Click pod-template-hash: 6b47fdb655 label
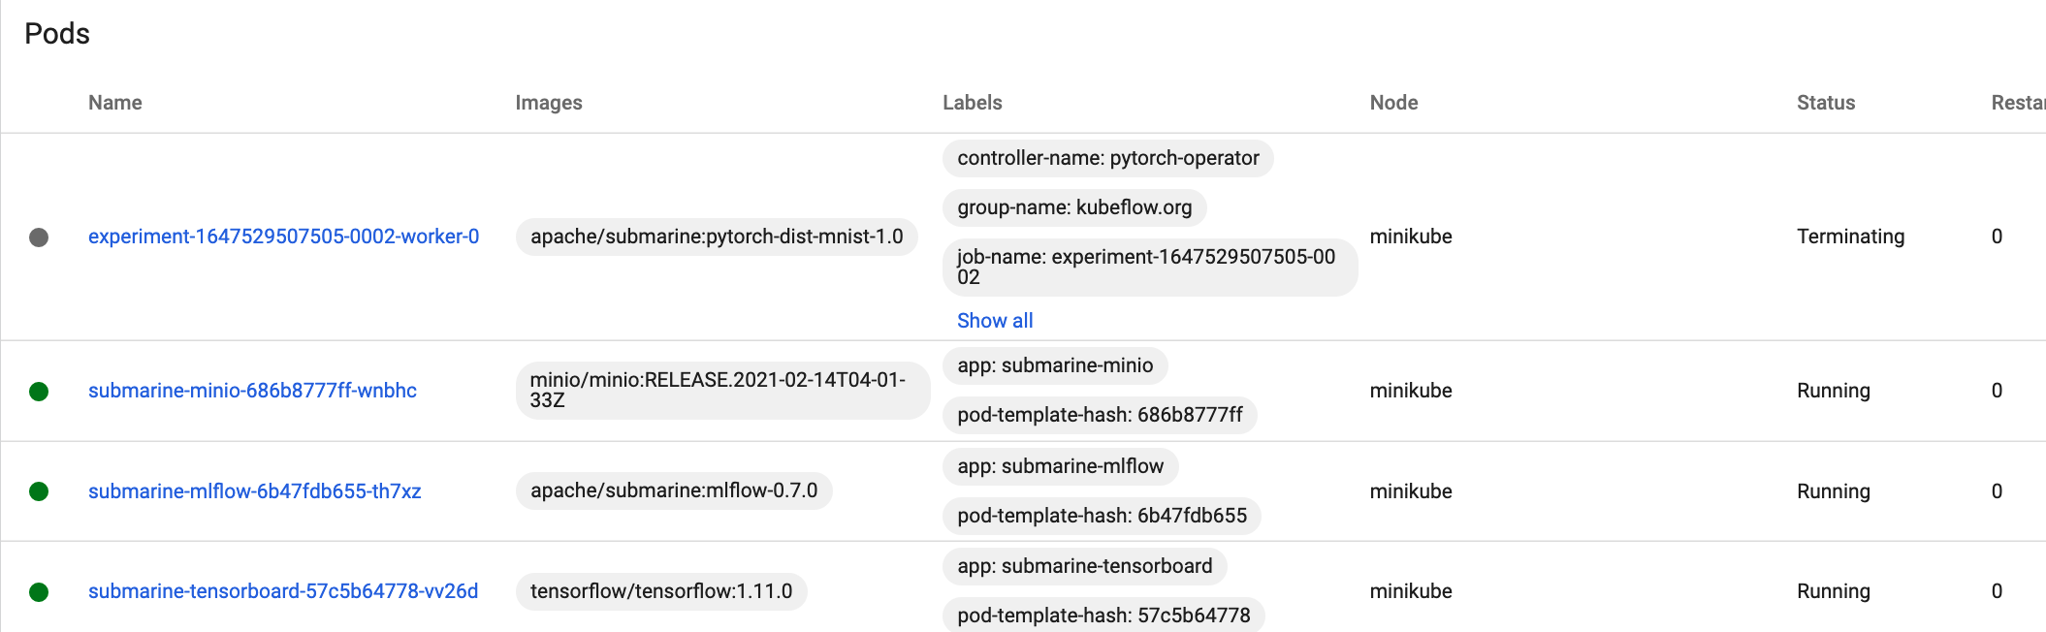The width and height of the screenshot is (2046, 632). coord(1102,516)
